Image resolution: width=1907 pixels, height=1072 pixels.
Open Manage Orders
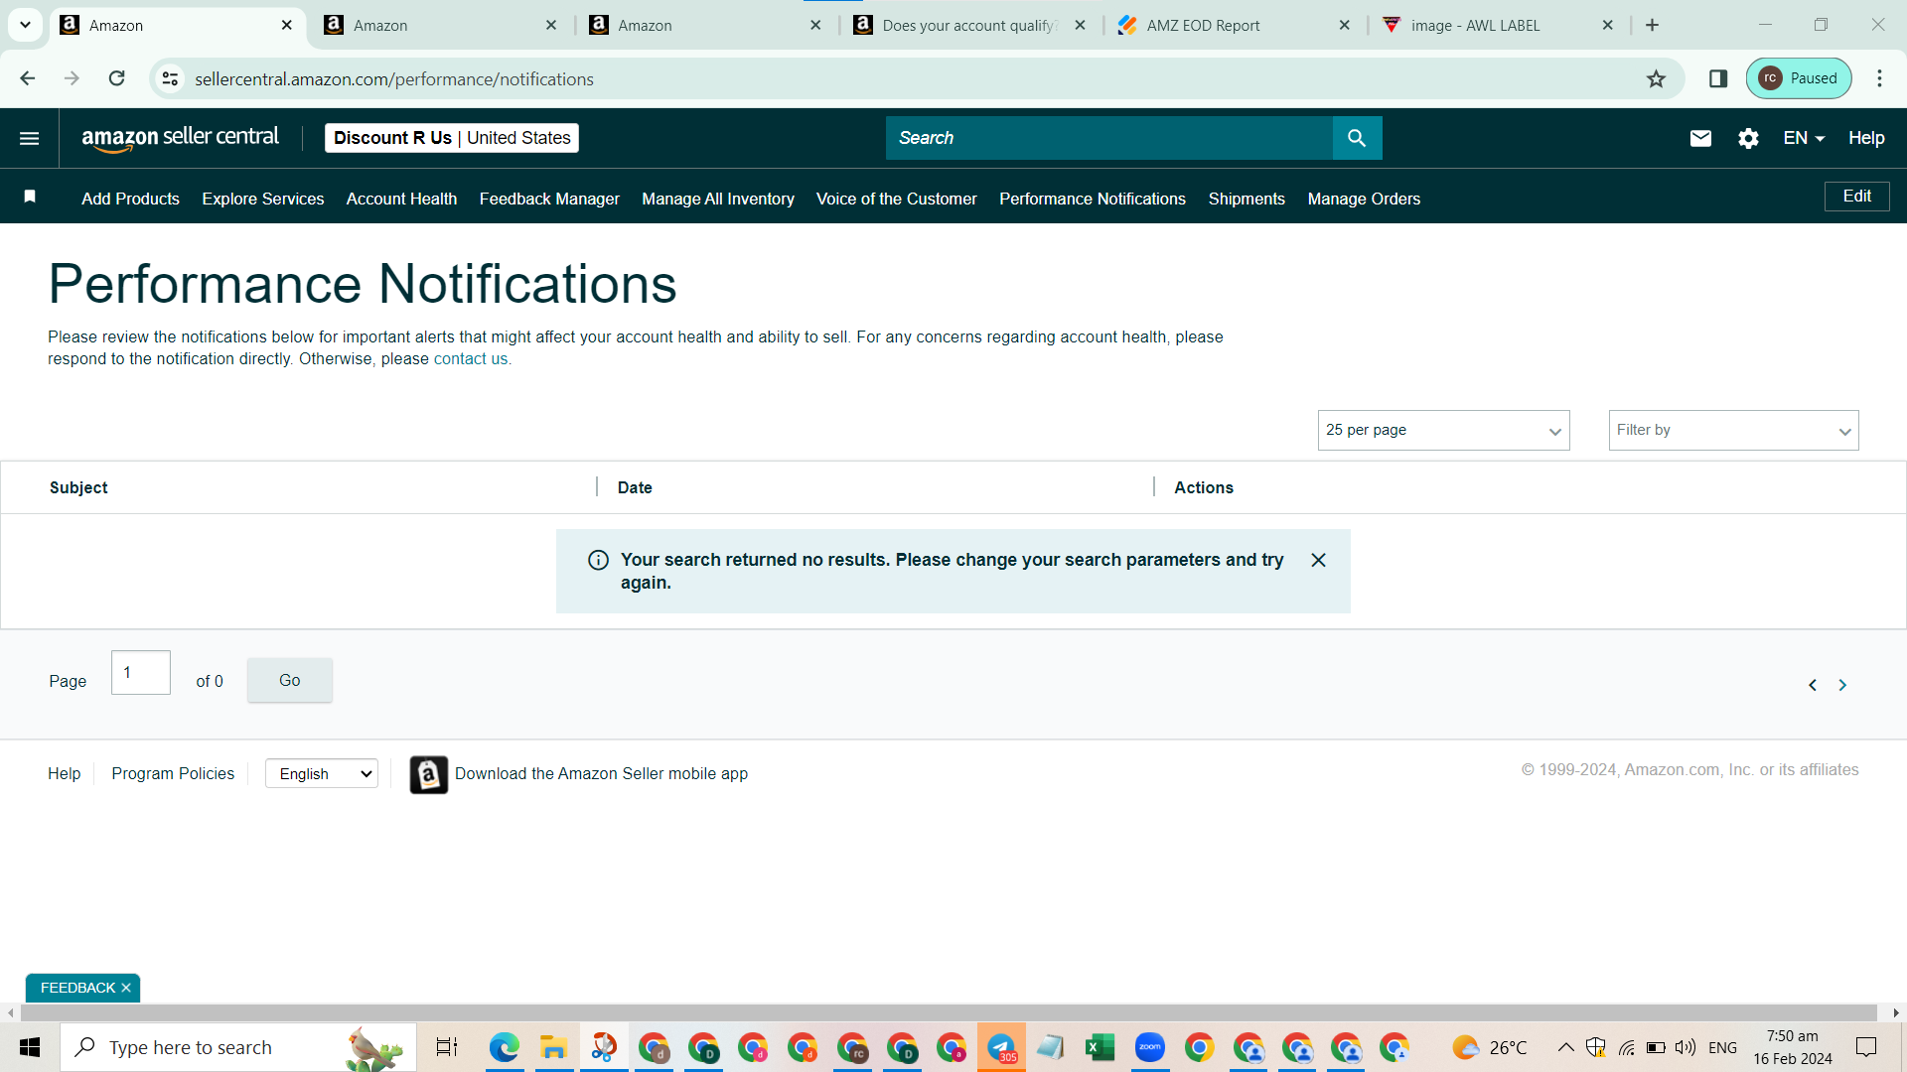[x=1364, y=199]
